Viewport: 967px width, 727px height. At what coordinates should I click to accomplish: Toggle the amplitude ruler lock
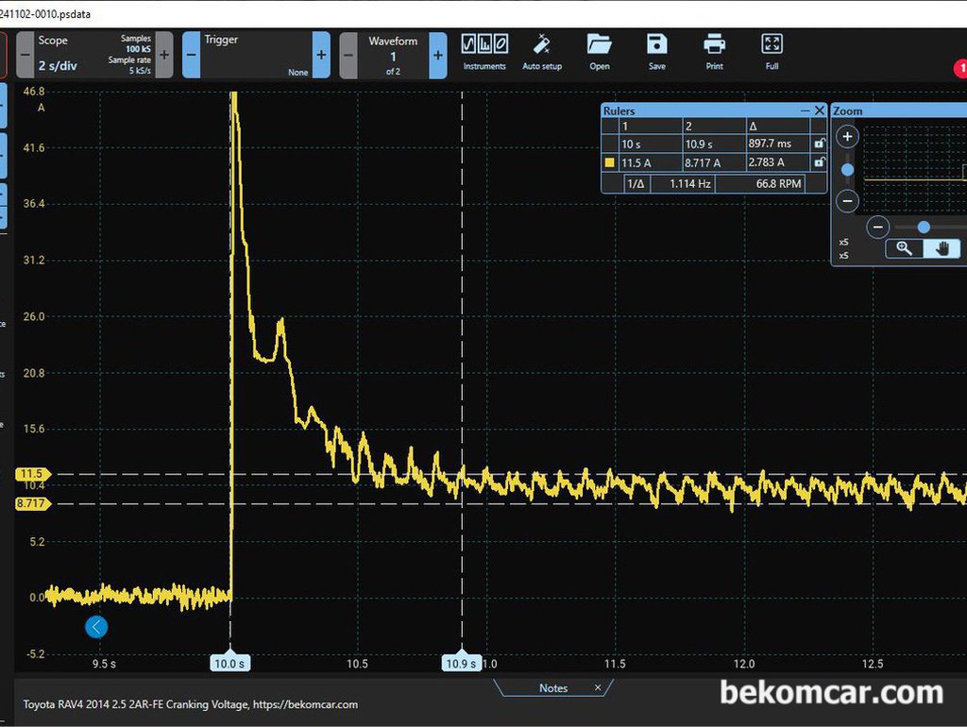point(819,162)
